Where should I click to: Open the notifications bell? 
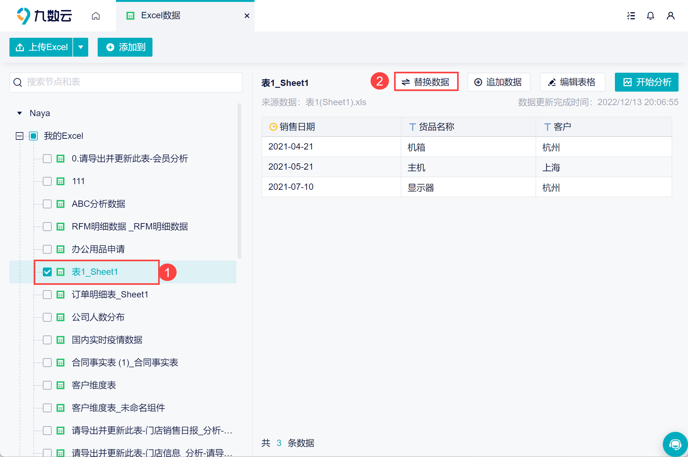tap(651, 16)
